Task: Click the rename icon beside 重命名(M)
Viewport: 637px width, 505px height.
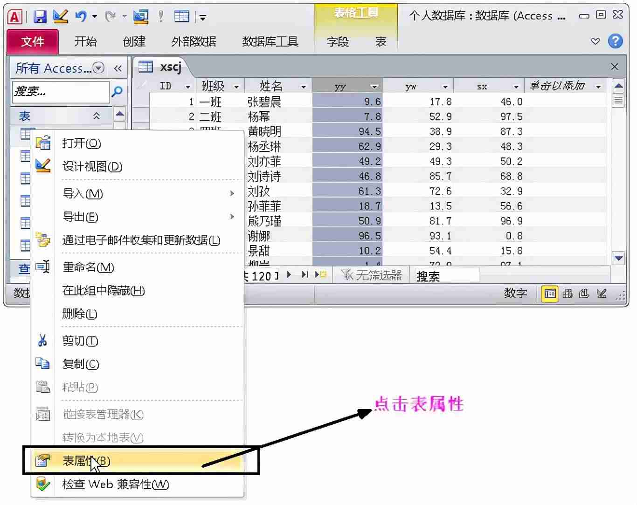Action: (x=43, y=267)
